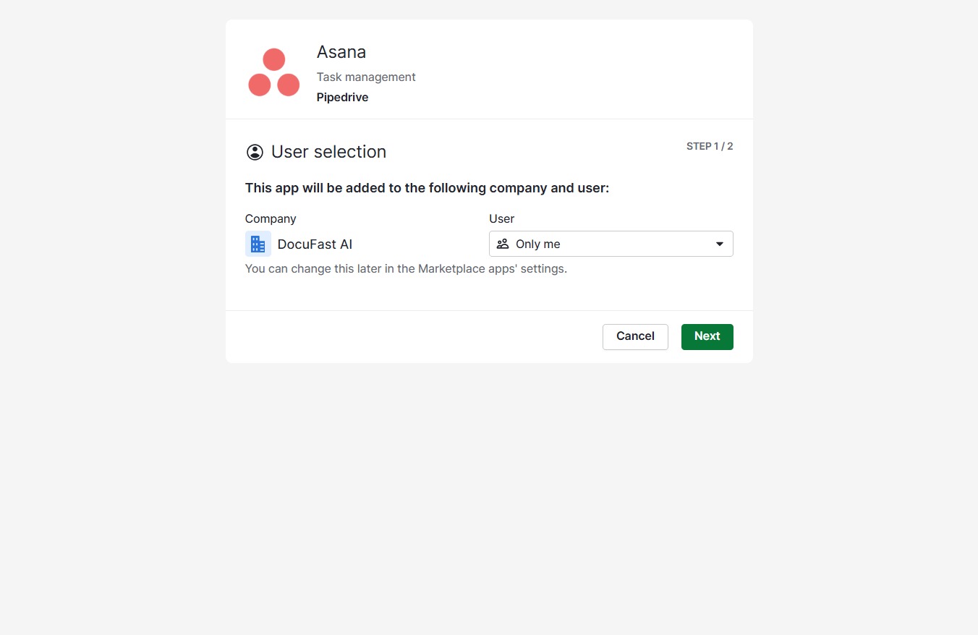Click the people icon in User dropdown
Screen dimensions: 978x635
pyautogui.click(x=503, y=244)
